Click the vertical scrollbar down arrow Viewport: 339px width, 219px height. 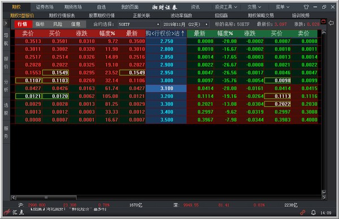(x=324, y=193)
